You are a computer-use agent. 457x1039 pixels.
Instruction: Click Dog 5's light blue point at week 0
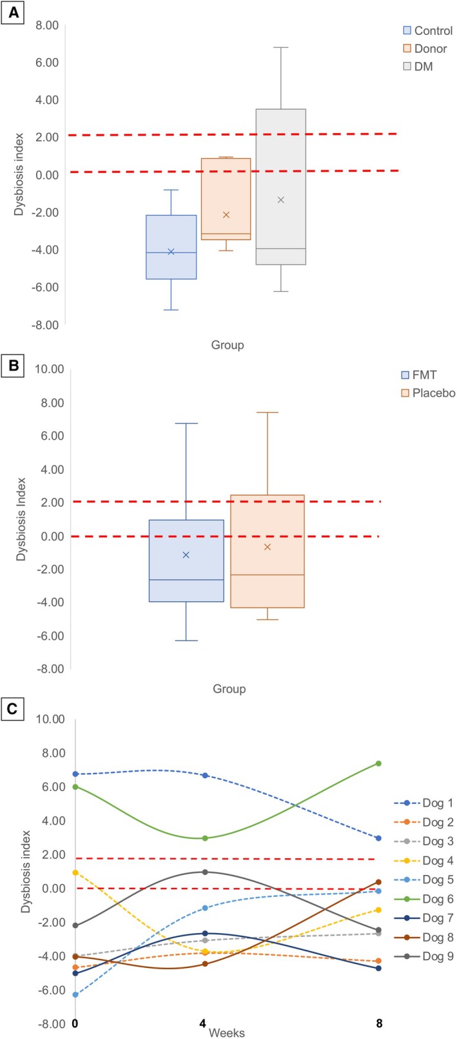click(75, 994)
